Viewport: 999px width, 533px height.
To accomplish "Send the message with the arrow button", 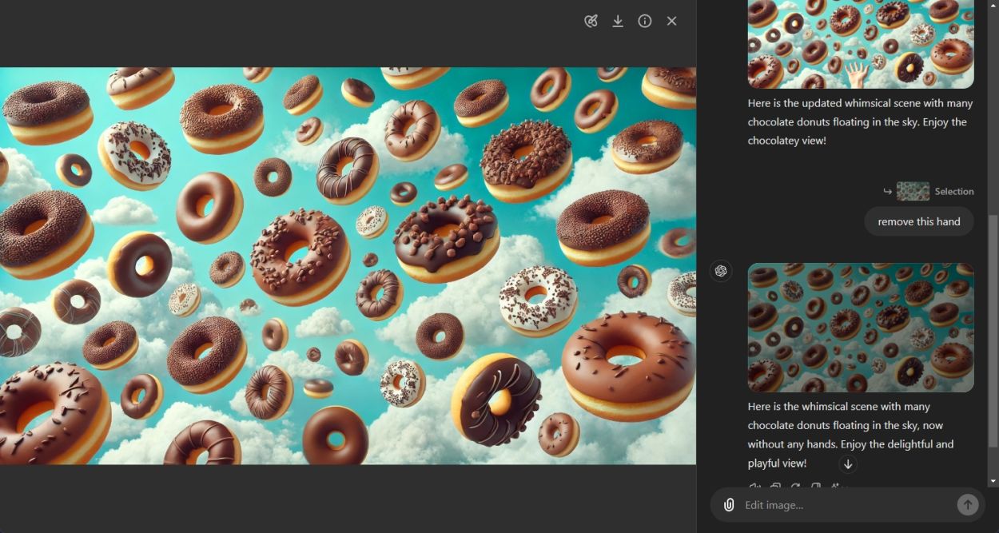I will pos(967,504).
